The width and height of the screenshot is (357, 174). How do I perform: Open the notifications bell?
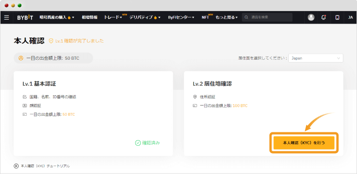[x=324, y=17]
